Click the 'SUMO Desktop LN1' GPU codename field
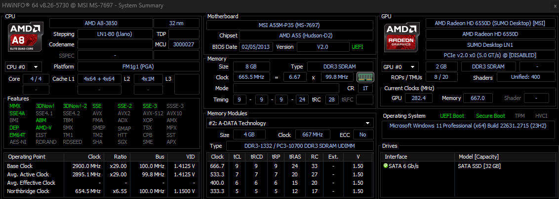The image size is (559, 199). pos(490,45)
